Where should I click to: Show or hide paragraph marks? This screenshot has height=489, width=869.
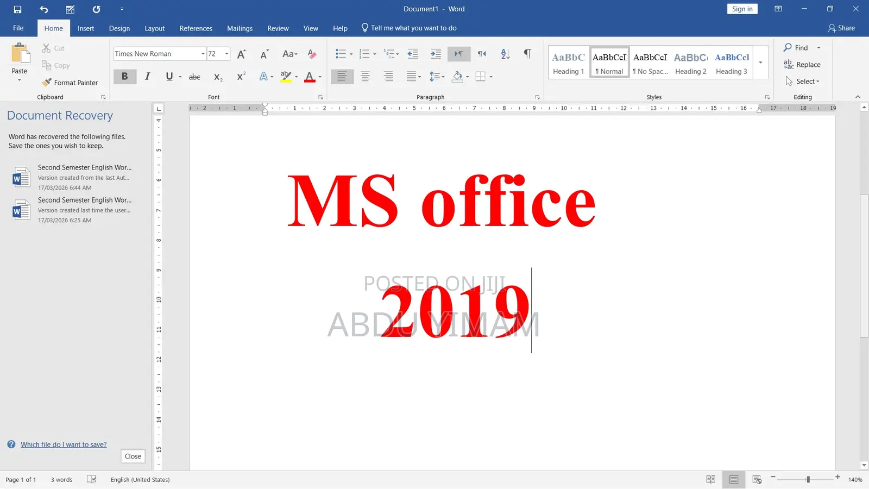(x=527, y=54)
